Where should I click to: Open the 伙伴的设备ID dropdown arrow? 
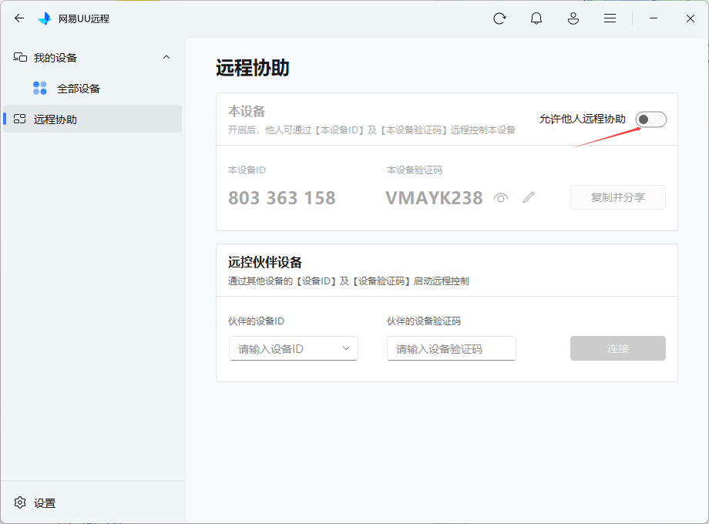[346, 348]
